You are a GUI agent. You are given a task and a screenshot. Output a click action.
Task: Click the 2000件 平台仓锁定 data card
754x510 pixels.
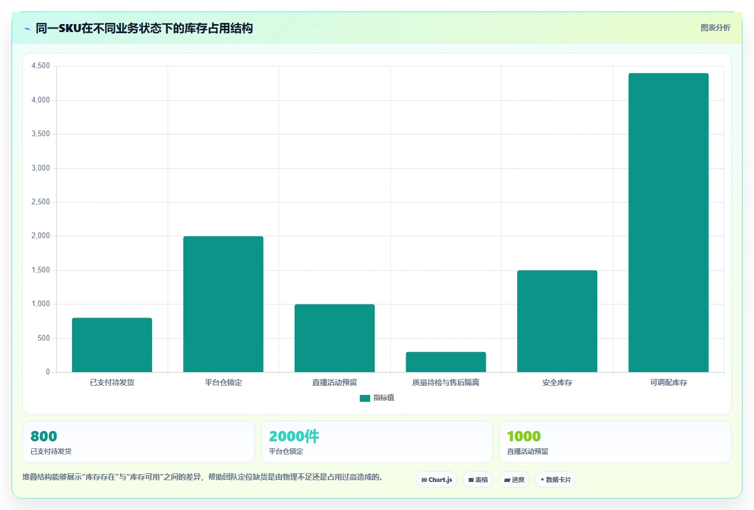(377, 442)
